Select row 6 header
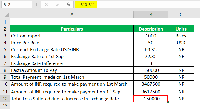Viewport: 200px width, 109px height. pyautogui.click(x=5, y=57)
